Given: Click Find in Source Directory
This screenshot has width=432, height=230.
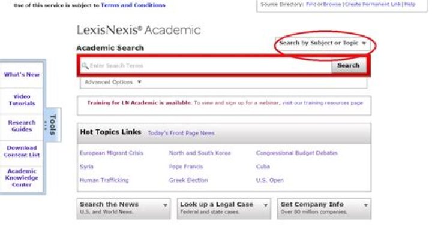Looking at the screenshot, I should [x=311, y=4].
